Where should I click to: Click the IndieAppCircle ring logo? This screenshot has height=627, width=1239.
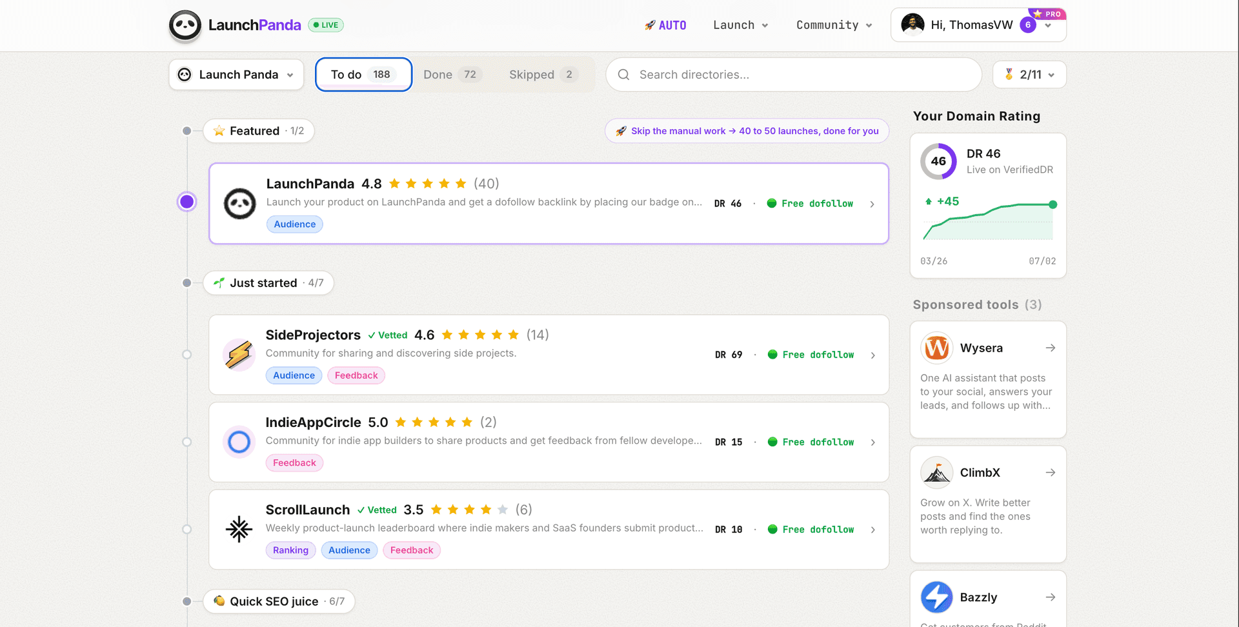[x=239, y=443]
